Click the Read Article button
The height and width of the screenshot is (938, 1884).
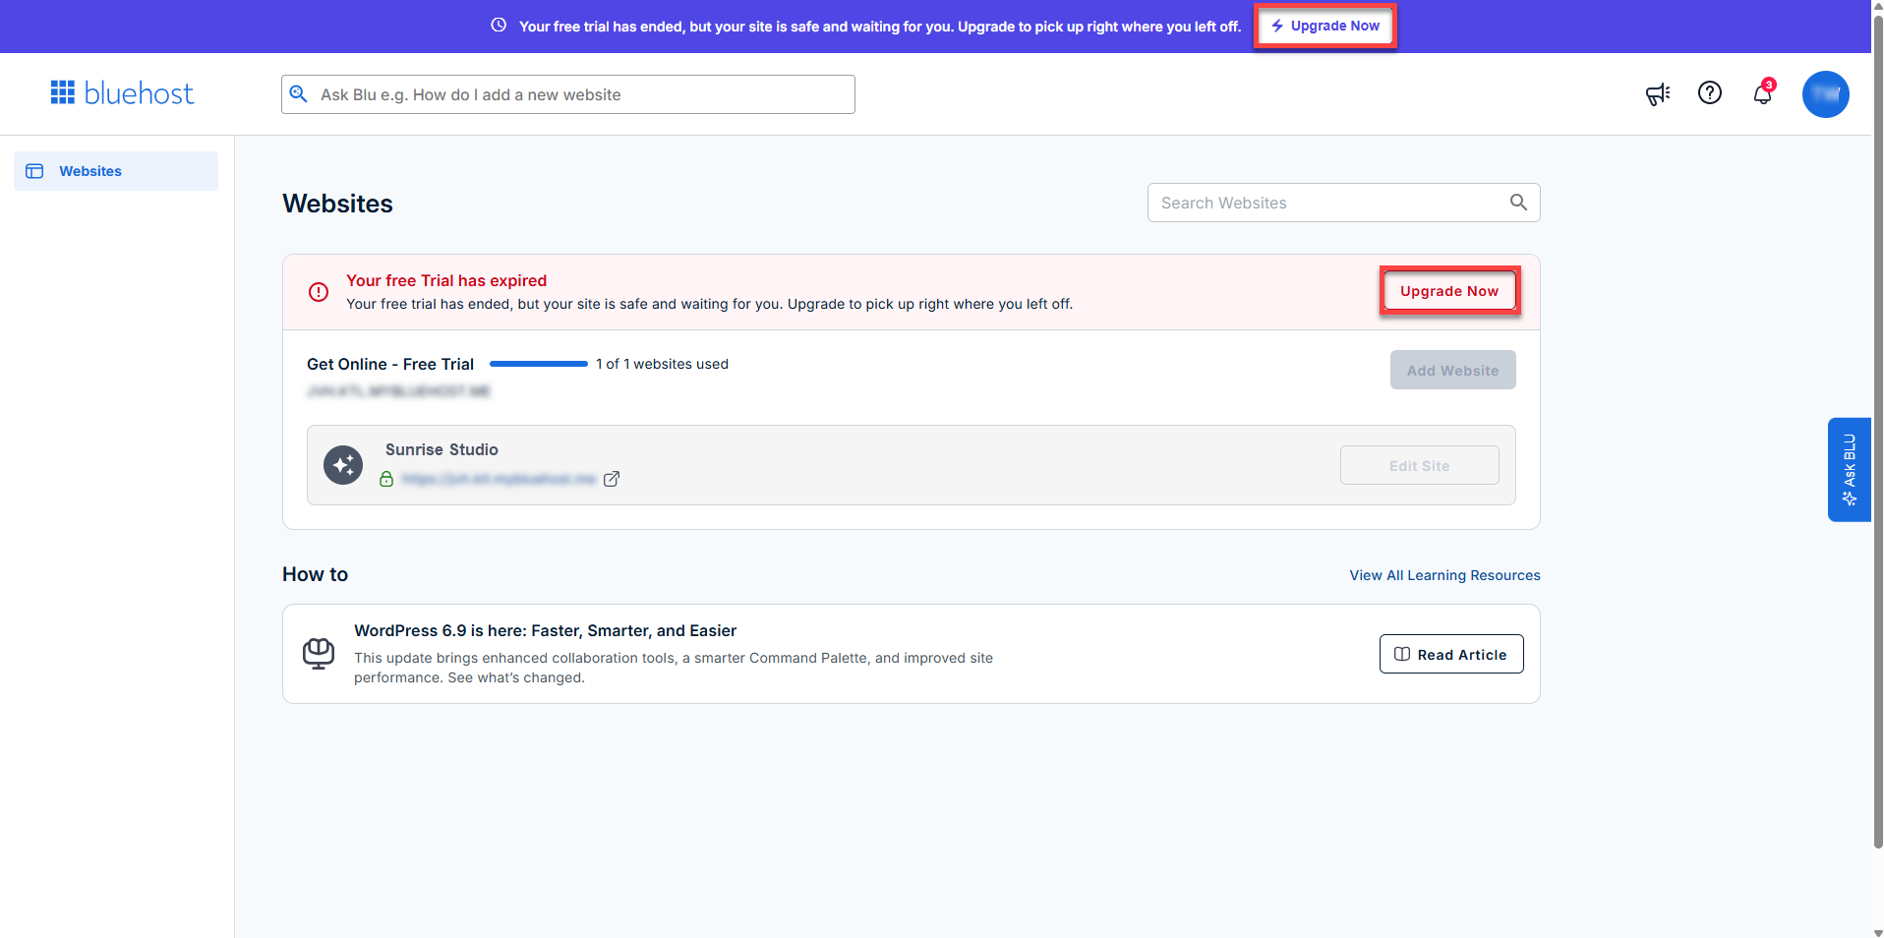coord(1451,654)
